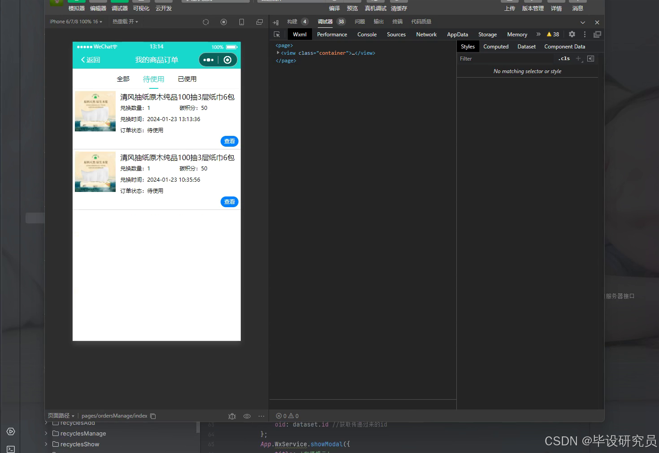Toggle the styles sidebar pane icon
The width and height of the screenshot is (659, 453).
pos(590,58)
